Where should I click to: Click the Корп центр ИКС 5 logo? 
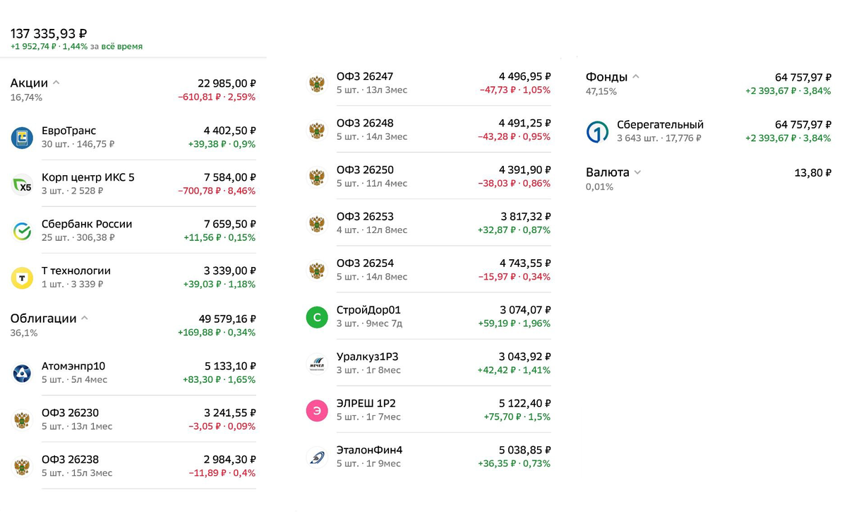pos(22,184)
